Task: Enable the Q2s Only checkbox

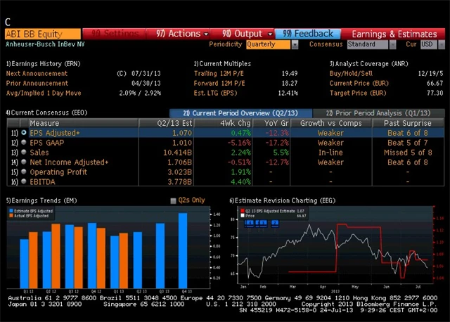Action: 174,201
